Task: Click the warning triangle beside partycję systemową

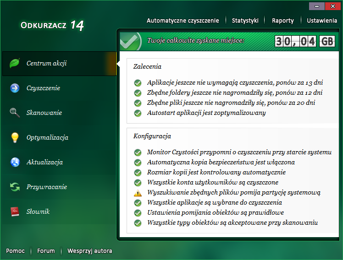Action: pos(138,193)
